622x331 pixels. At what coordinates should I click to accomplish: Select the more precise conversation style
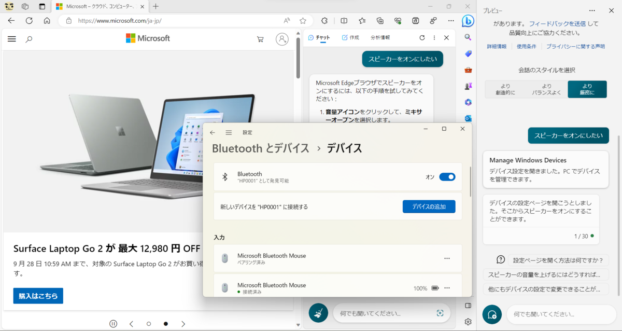tap(587, 89)
